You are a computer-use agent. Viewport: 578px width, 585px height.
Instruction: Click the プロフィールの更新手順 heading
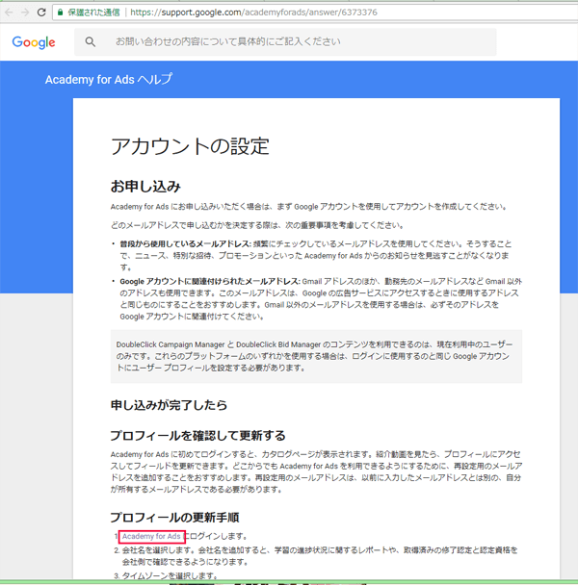coord(174,517)
